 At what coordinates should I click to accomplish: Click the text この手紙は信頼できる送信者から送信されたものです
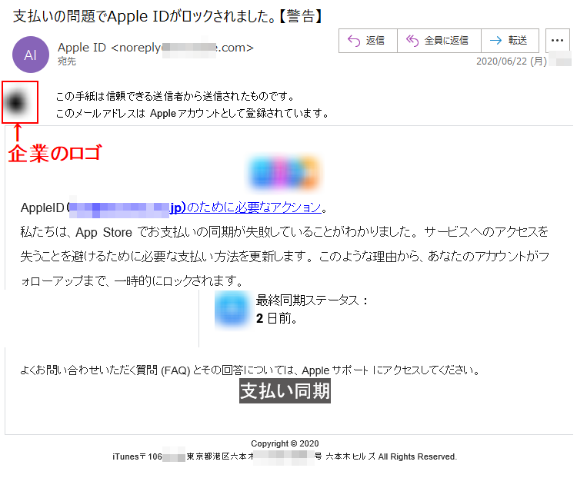coord(175,96)
